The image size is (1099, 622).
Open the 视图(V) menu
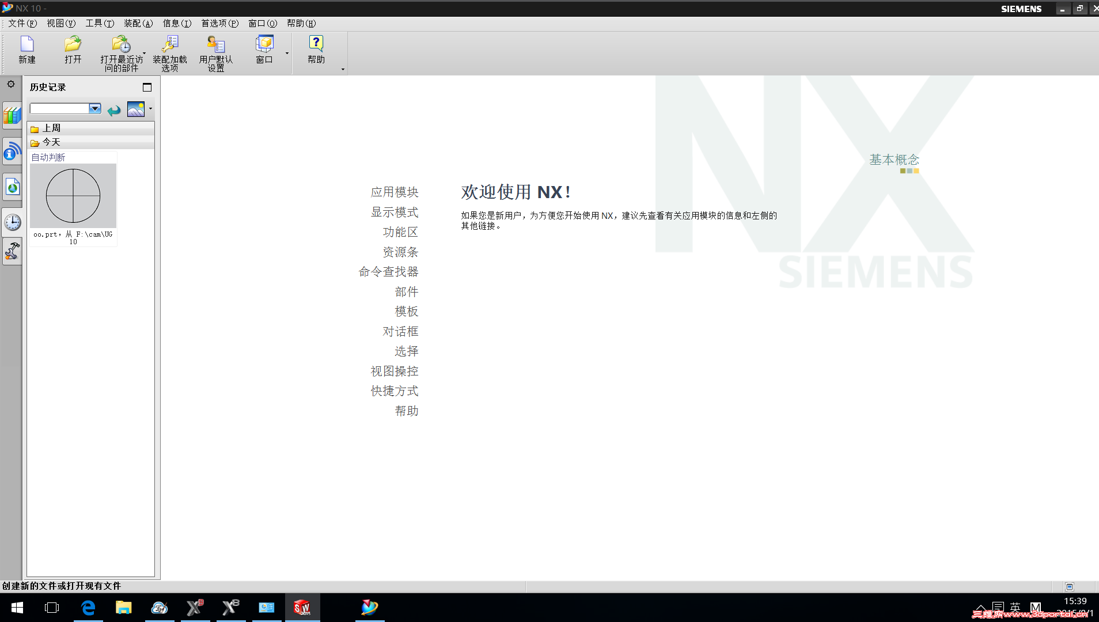click(61, 24)
